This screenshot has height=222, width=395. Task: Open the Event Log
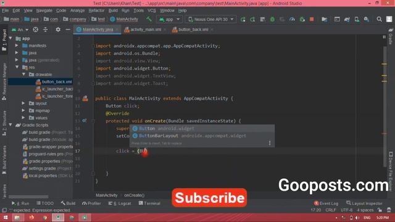[326, 203]
